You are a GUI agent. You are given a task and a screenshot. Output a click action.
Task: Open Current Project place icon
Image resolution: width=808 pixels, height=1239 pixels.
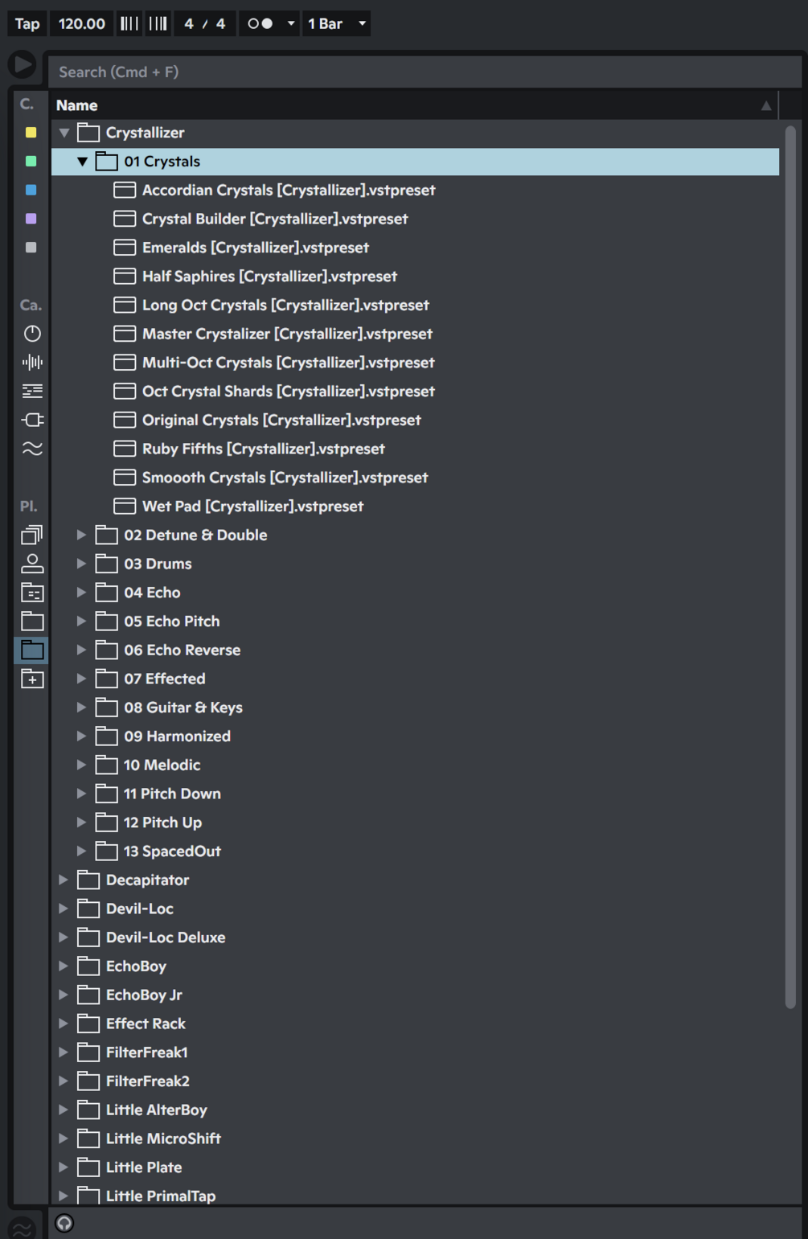tap(32, 593)
